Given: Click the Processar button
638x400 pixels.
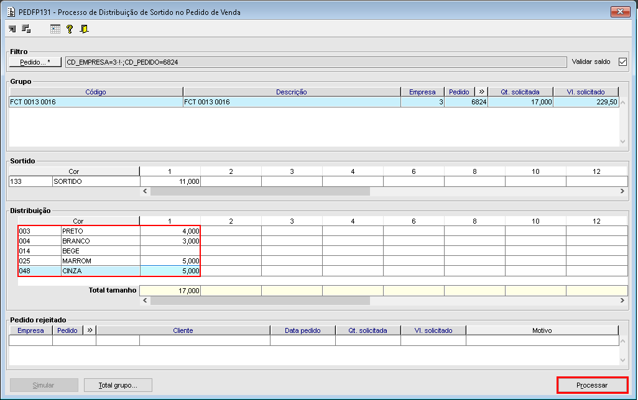Looking at the screenshot, I should [x=592, y=385].
